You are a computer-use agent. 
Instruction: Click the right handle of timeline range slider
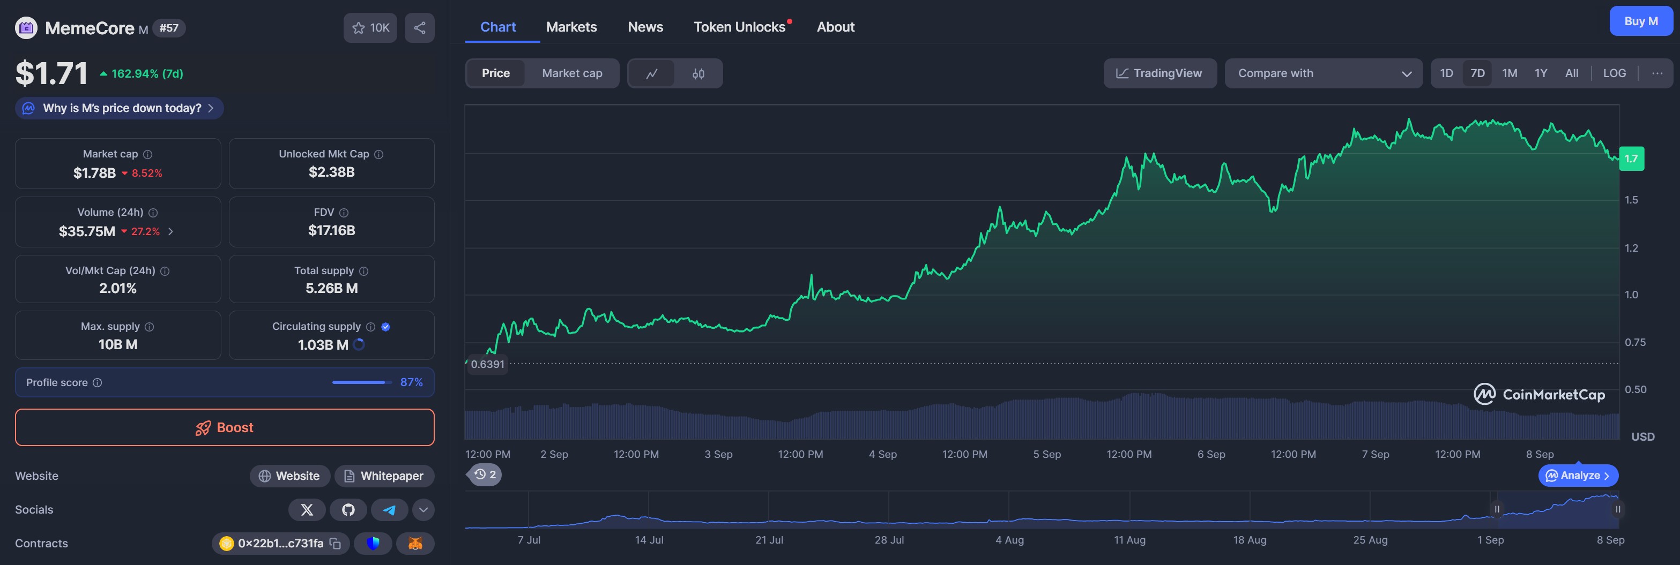[1617, 509]
